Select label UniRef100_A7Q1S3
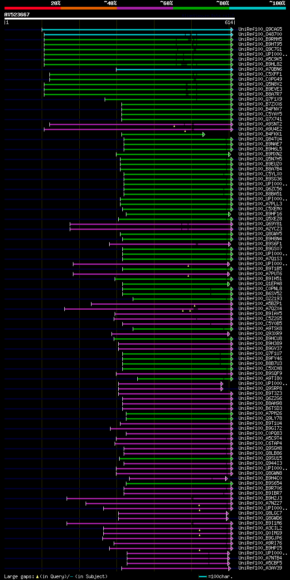The image size is (290, 580). coord(260,258)
